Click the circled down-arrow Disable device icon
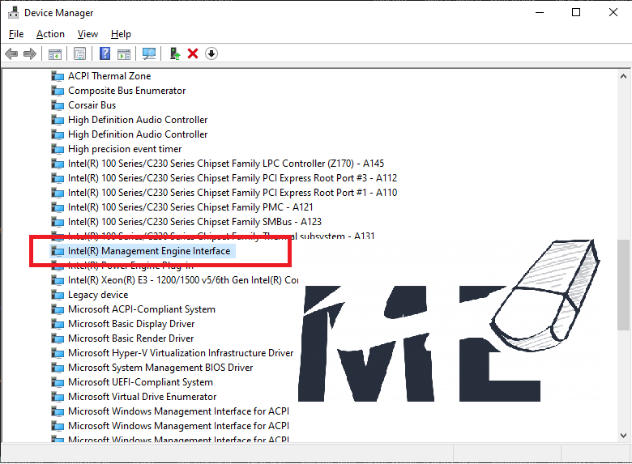Screen dimensions: 632x464 [211, 53]
